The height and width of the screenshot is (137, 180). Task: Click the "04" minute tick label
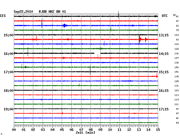[x=52, y=130]
